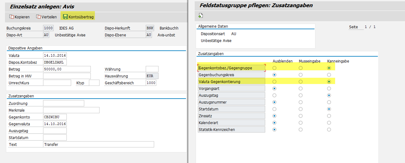
Task: Set Zinssatz to Musseingabe
Action: coord(300,116)
